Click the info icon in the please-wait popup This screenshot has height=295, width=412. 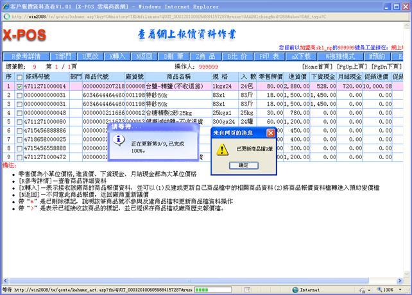click(x=119, y=139)
